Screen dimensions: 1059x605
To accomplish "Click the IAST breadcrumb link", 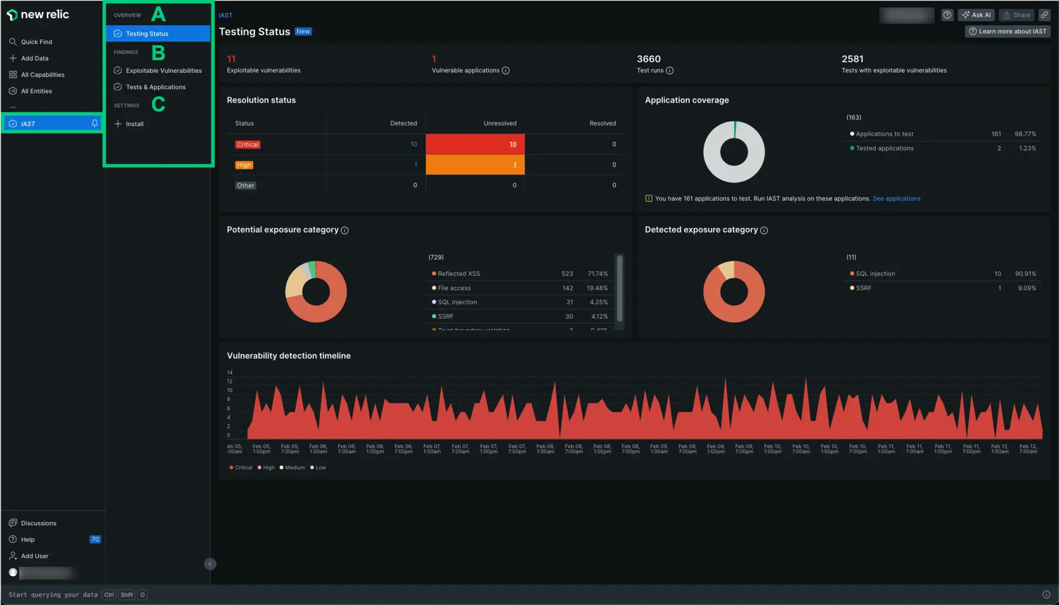I will [x=226, y=15].
